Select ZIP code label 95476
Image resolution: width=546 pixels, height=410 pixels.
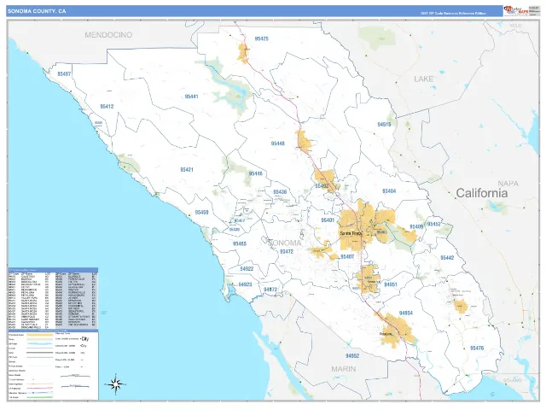[477, 348]
